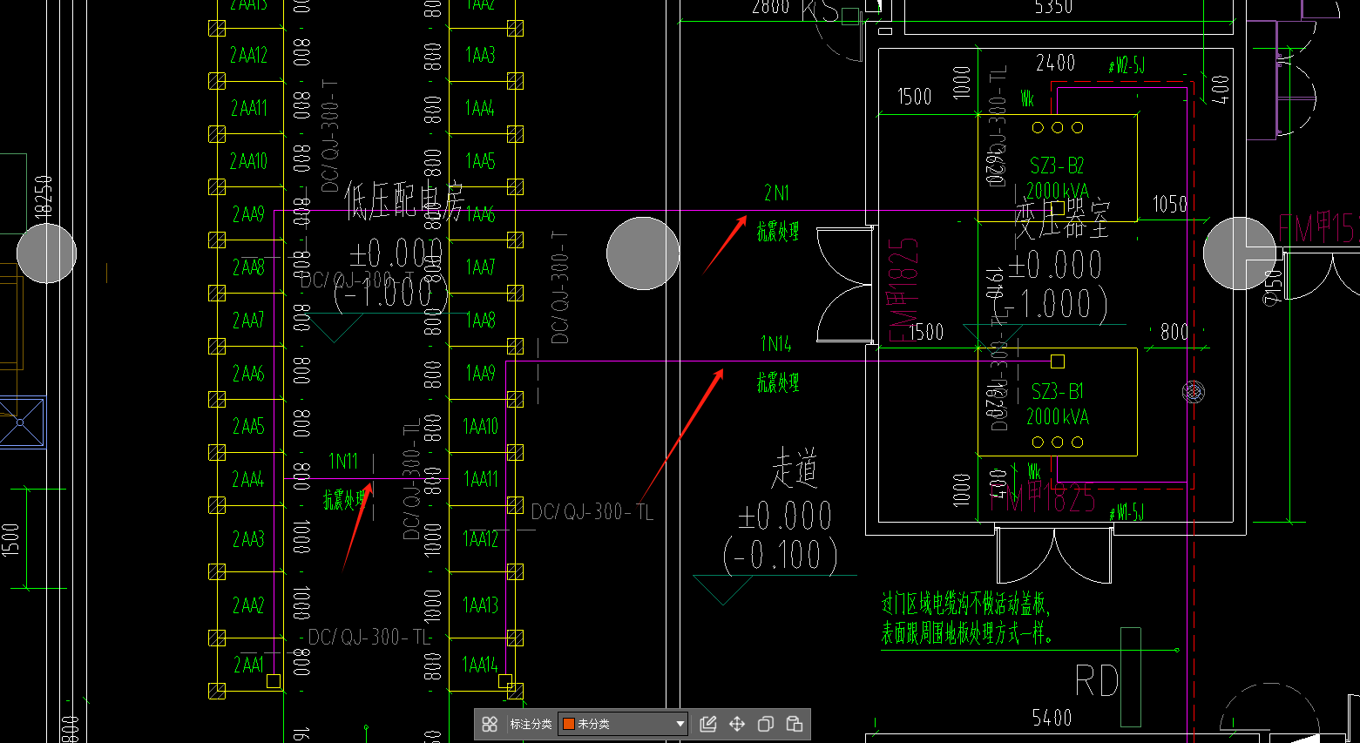Screen dimensions: 1360x743
Task: Click cabinet label 1AA12
Action: click(x=481, y=539)
